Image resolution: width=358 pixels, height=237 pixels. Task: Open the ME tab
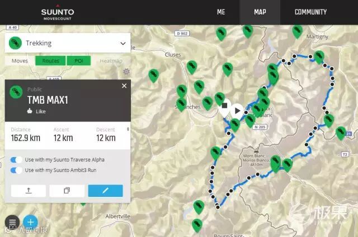tap(221, 12)
